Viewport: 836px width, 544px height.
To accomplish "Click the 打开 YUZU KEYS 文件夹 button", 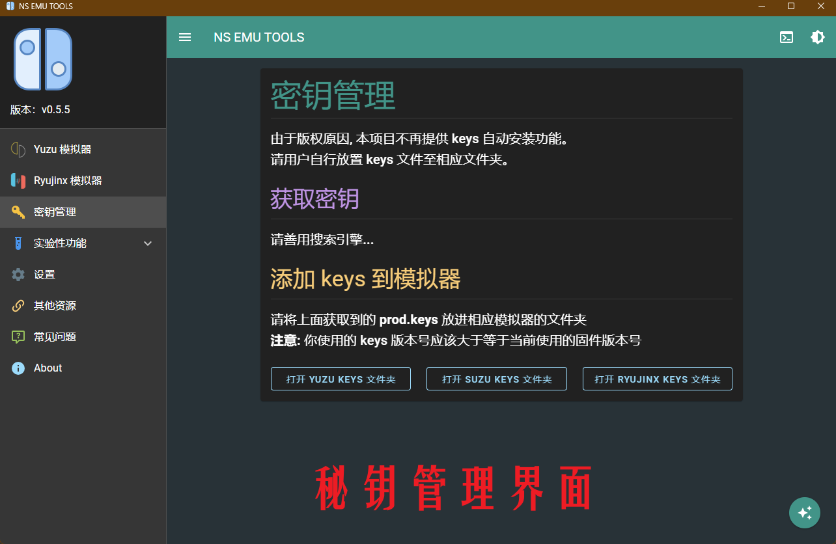I will [341, 379].
